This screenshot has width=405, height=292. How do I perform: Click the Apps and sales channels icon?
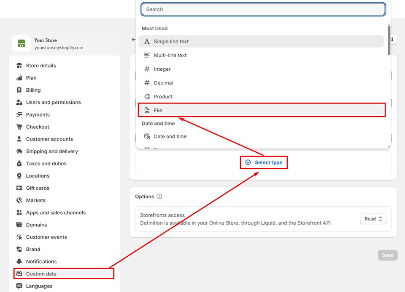coord(19,212)
